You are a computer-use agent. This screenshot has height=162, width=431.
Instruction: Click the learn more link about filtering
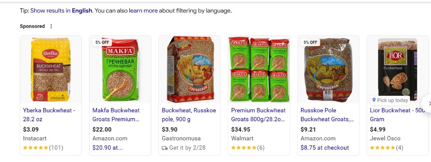143,11
